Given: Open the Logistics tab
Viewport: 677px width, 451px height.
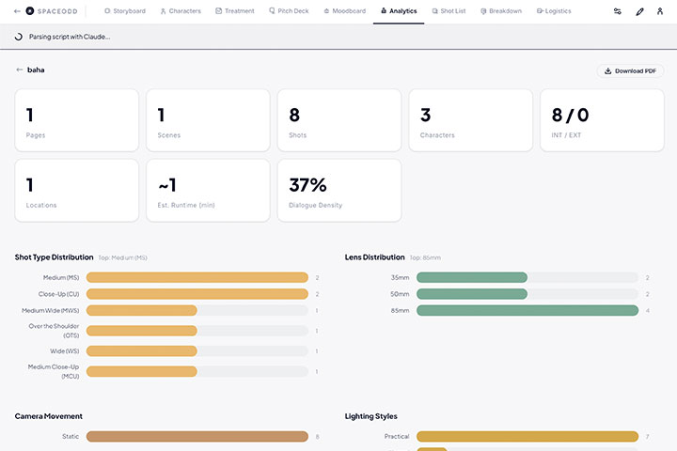Looking at the screenshot, I should (553, 11).
